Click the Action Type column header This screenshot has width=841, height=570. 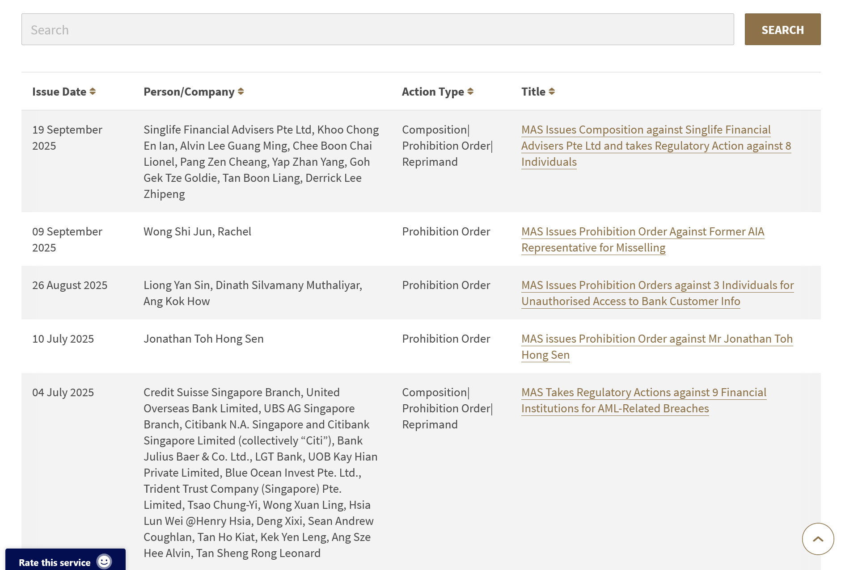pyautogui.click(x=432, y=92)
